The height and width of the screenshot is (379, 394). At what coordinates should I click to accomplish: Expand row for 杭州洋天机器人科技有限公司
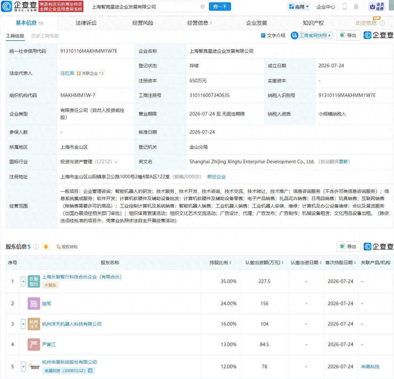click(23, 324)
